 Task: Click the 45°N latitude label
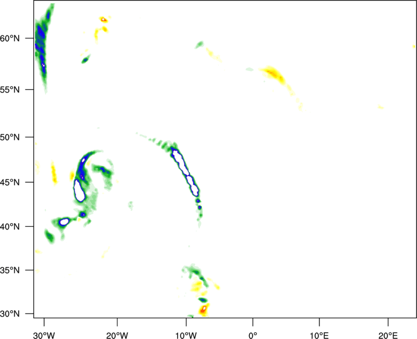click(10, 182)
